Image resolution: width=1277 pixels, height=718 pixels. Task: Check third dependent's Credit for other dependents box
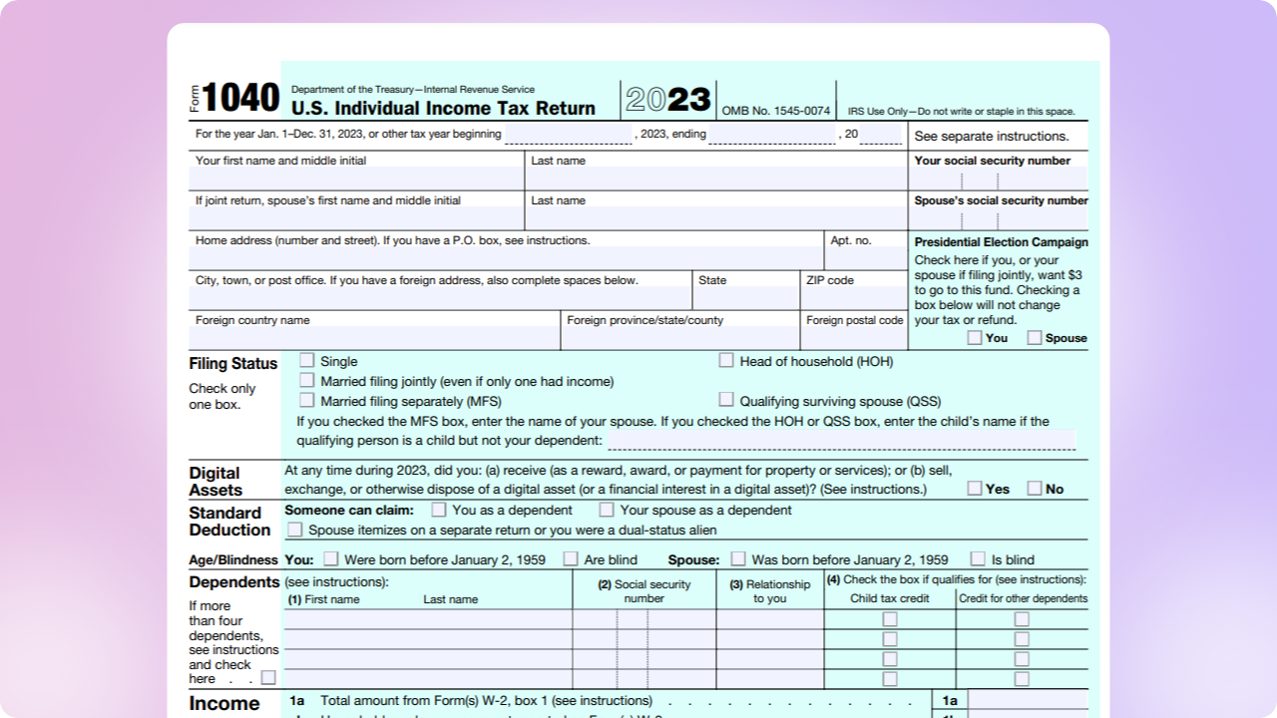click(1022, 659)
